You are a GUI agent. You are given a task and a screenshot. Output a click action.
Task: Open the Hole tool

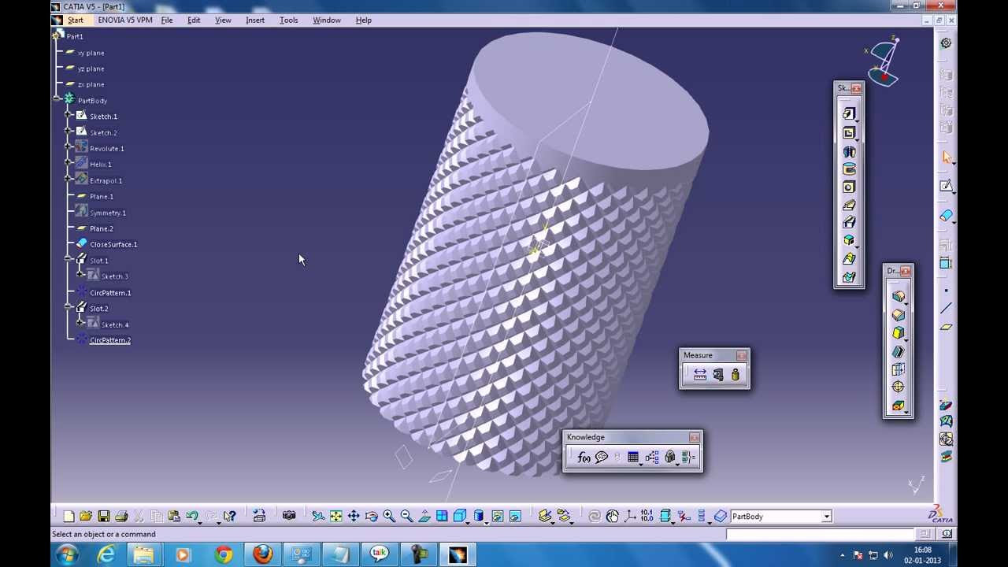849,187
